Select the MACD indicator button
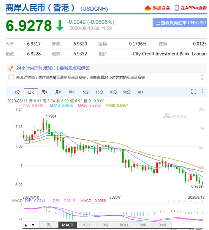 point(68,225)
